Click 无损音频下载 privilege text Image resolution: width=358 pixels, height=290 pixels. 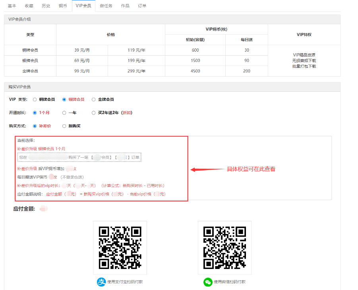click(304, 61)
